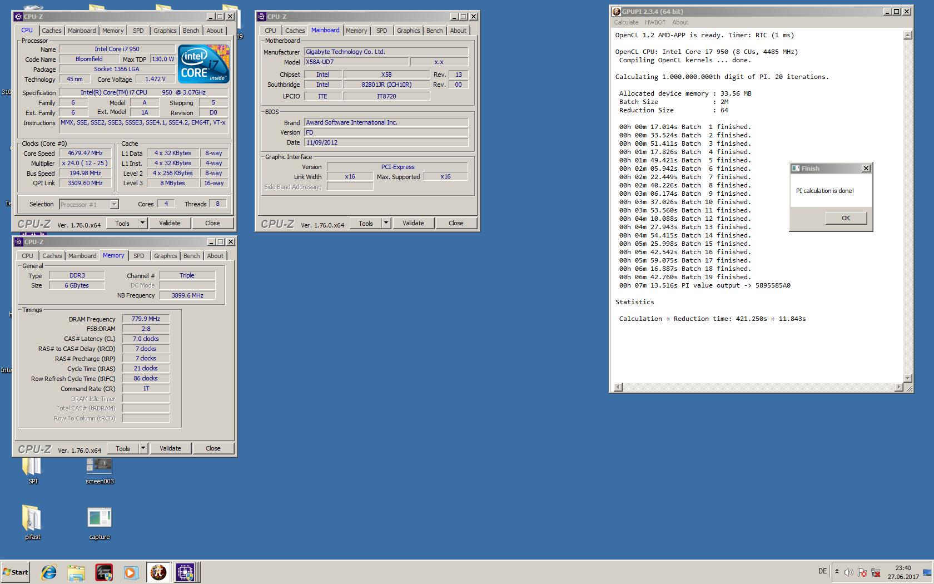Open Internet Explorer from the taskbar

(x=49, y=572)
